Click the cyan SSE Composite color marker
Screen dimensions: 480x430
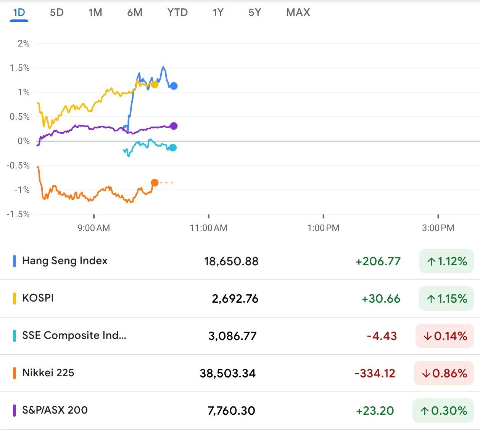pos(14,336)
